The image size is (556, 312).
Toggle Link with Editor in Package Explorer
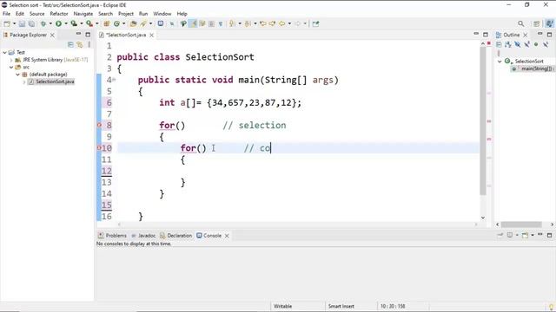[80, 44]
